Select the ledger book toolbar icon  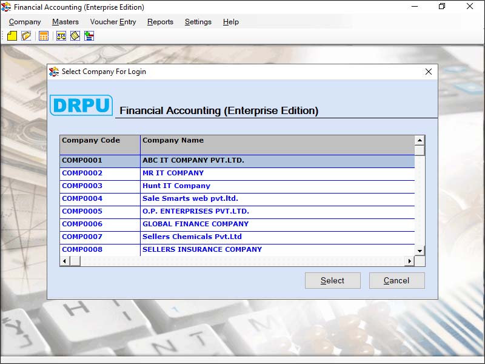(x=75, y=36)
